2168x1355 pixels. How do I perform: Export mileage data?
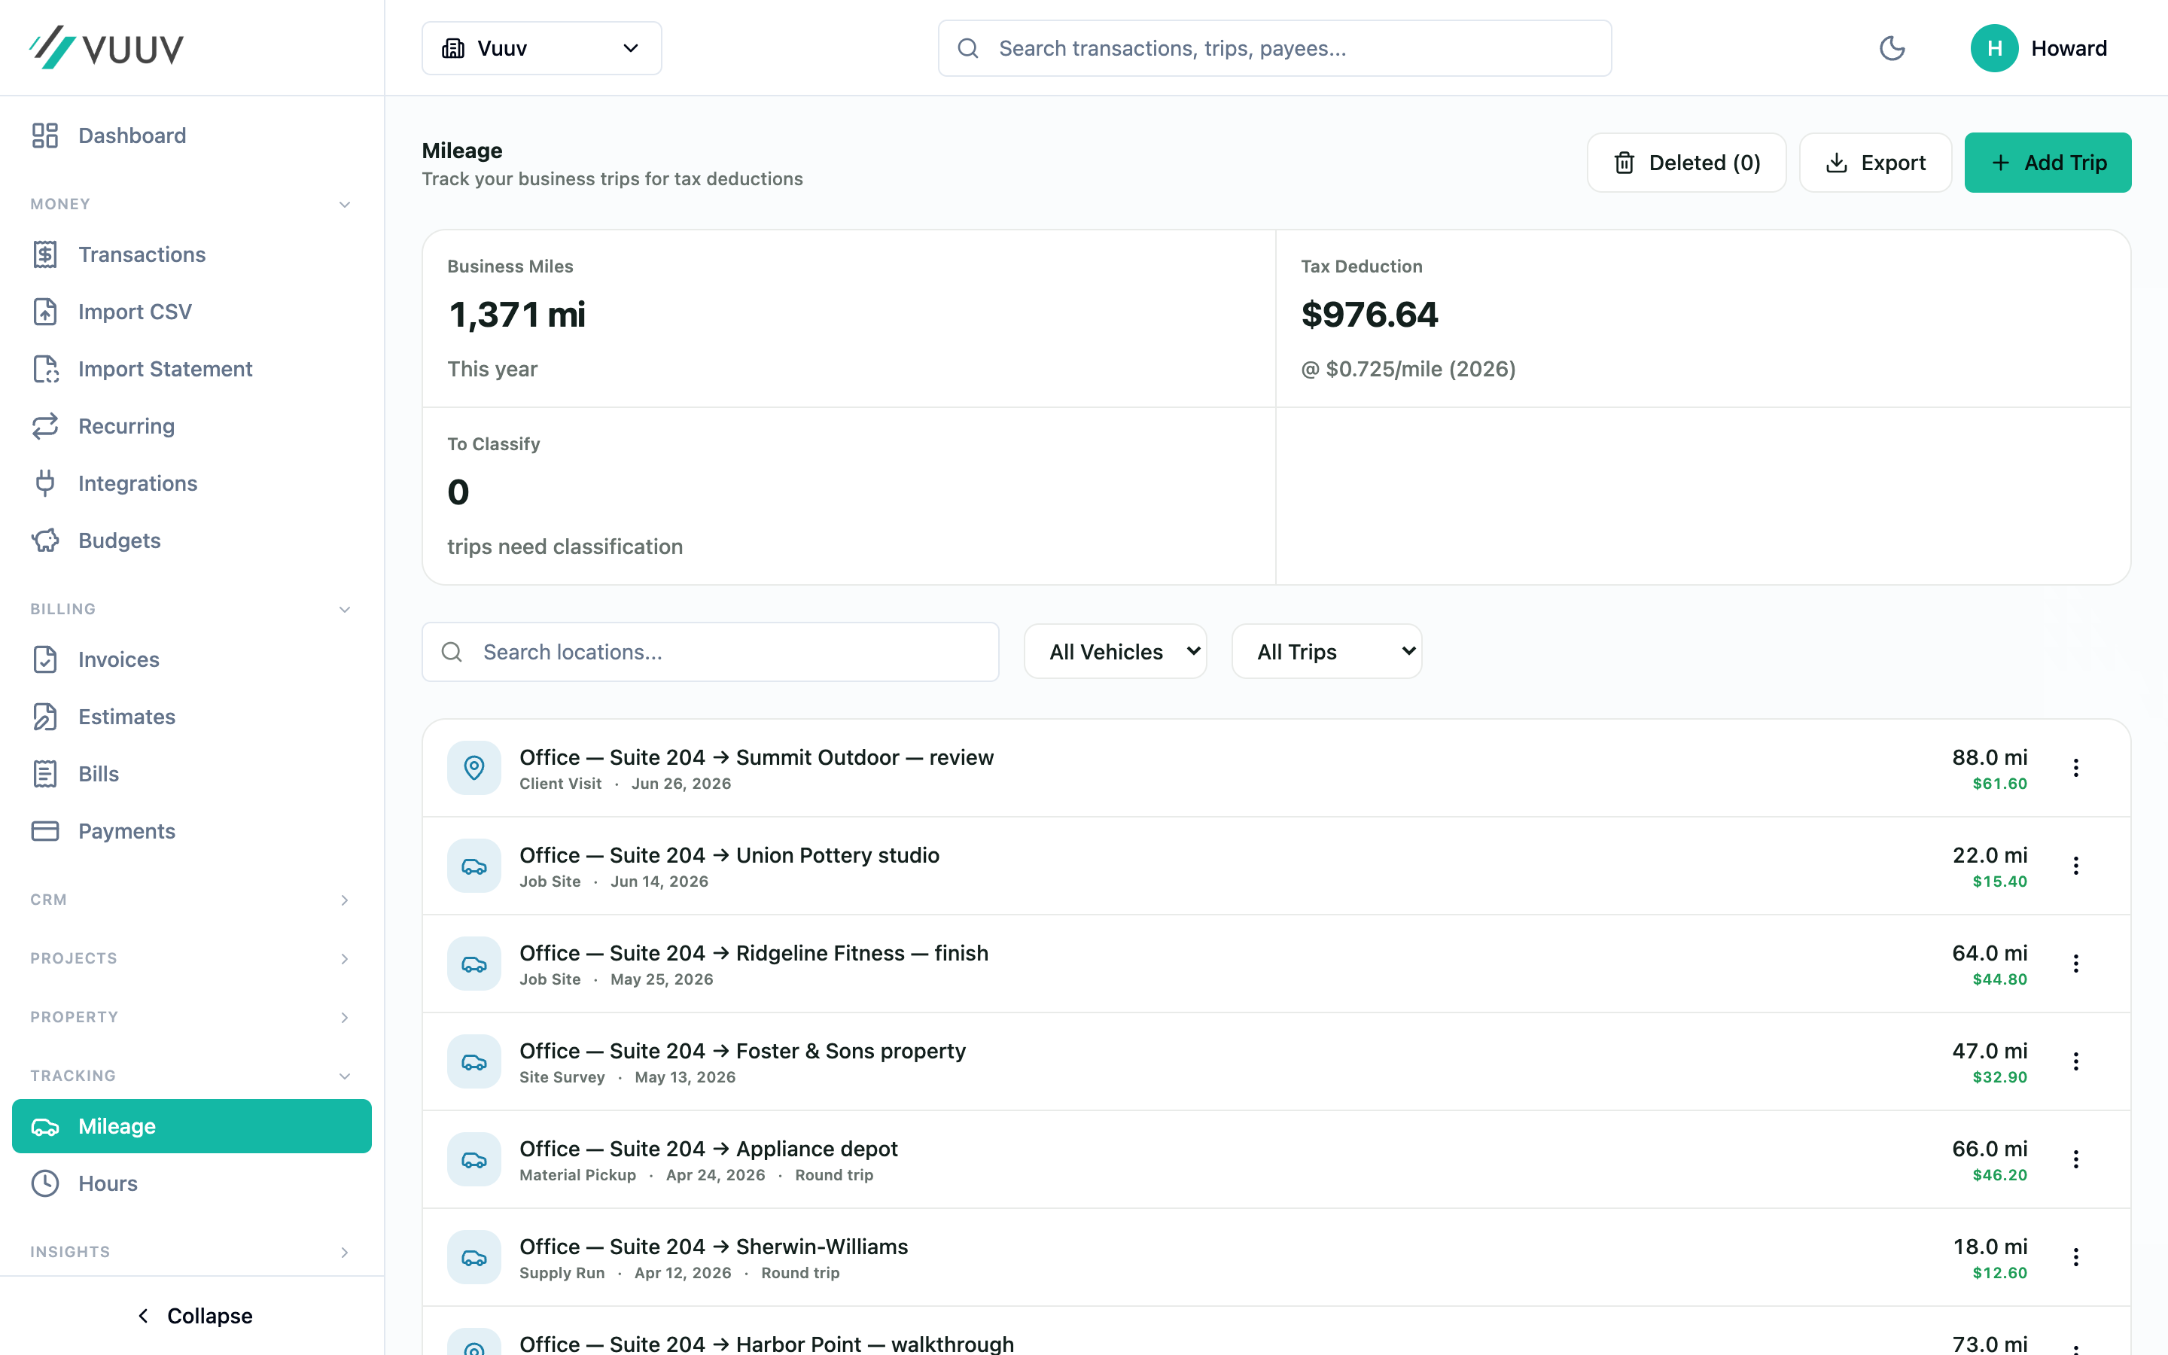pyautogui.click(x=1875, y=162)
